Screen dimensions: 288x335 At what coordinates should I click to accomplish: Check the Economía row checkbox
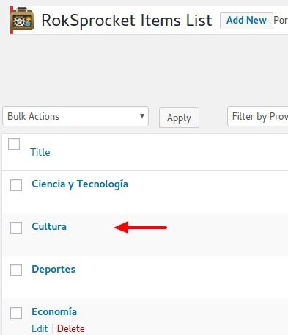[16, 313]
